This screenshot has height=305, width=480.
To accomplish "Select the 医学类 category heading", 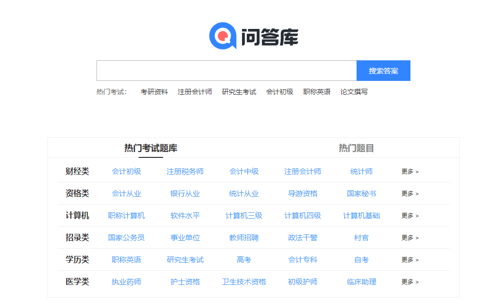I will click(x=77, y=281).
